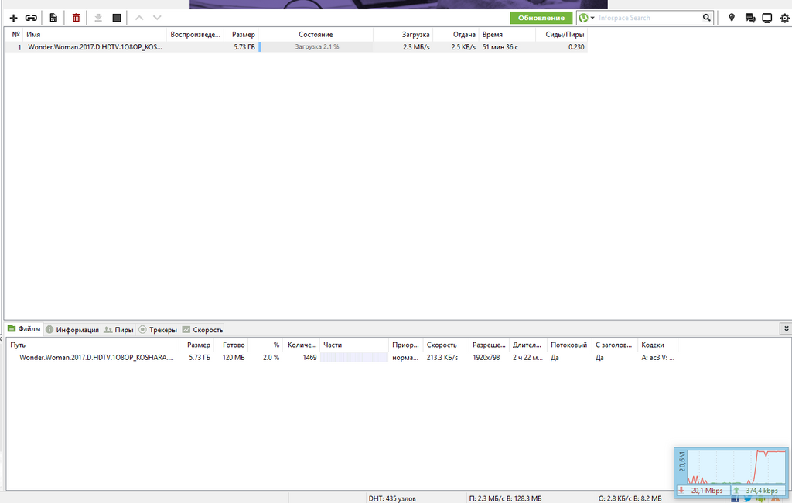
Task: Click the 120 МБ done value
Action: [x=234, y=357]
